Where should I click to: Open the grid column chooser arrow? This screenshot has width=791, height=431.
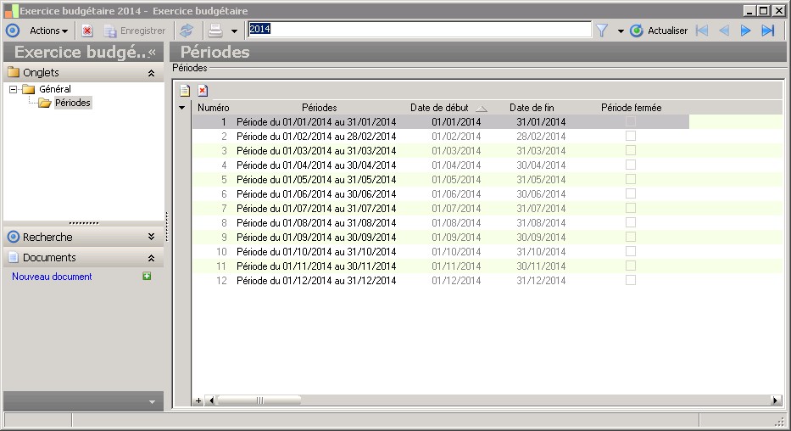[182, 108]
